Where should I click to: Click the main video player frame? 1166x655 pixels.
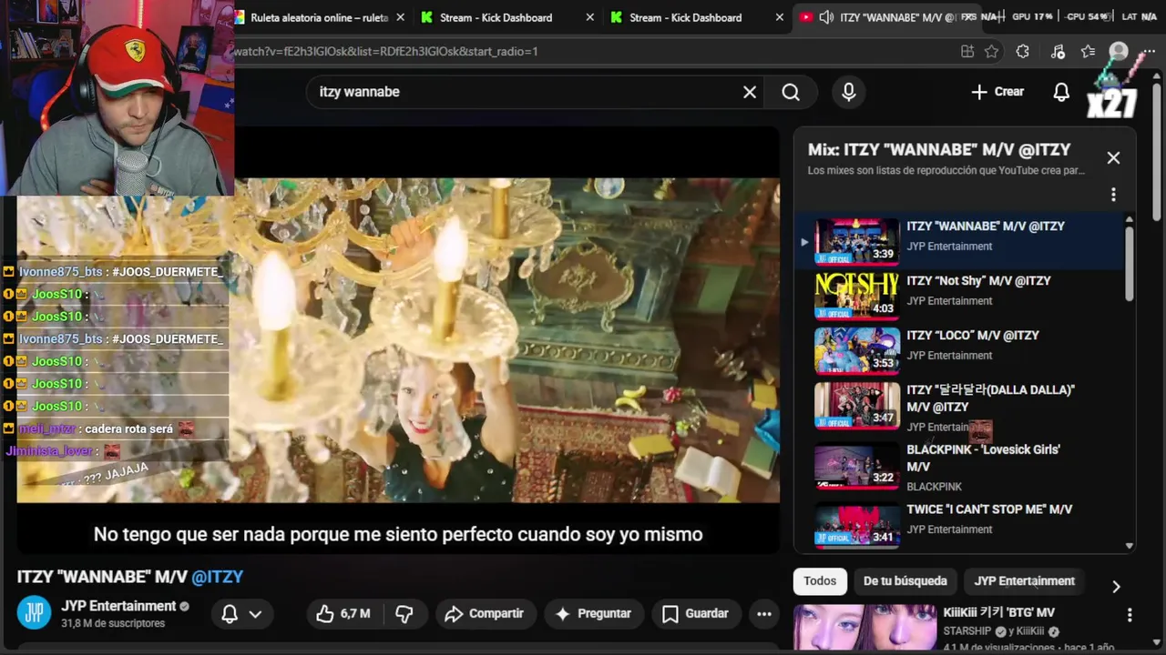coord(398,340)
